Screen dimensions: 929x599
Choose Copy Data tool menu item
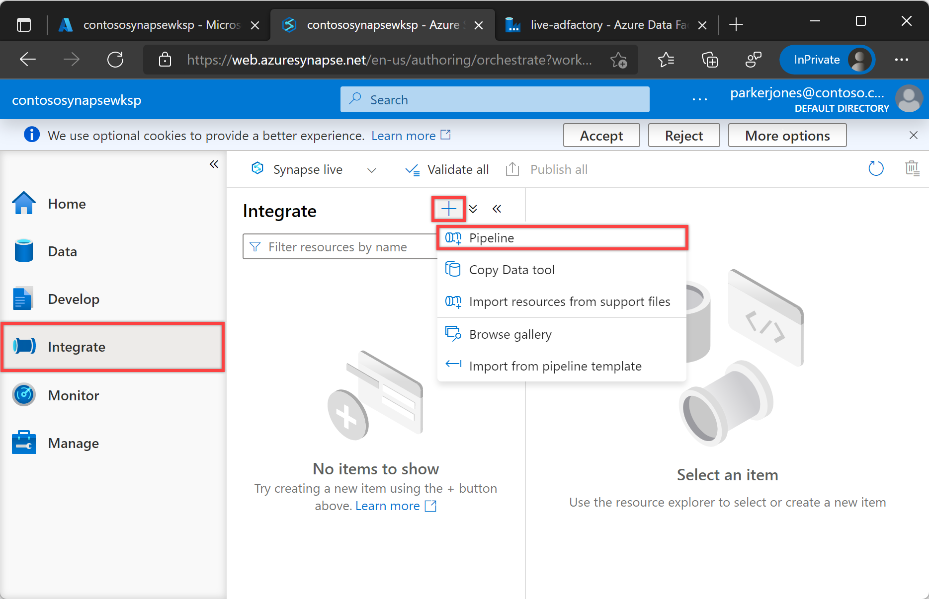pyautogui.click(x=511, y=270)
